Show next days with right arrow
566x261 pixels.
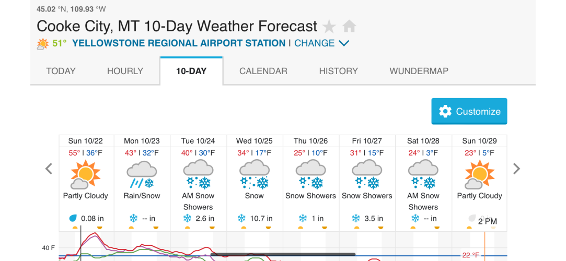pos(516,169)
